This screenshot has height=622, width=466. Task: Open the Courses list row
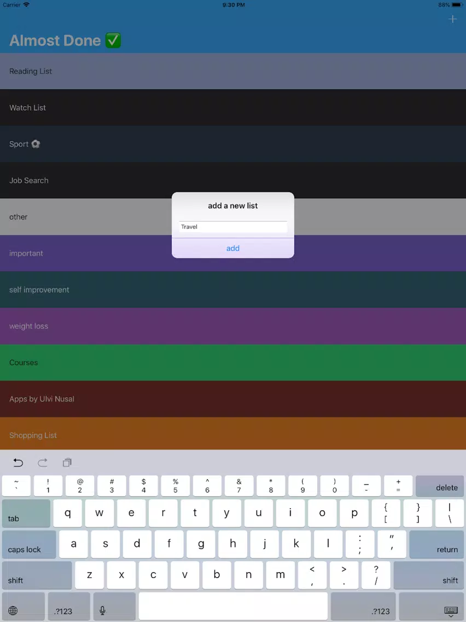click(233, 362)
